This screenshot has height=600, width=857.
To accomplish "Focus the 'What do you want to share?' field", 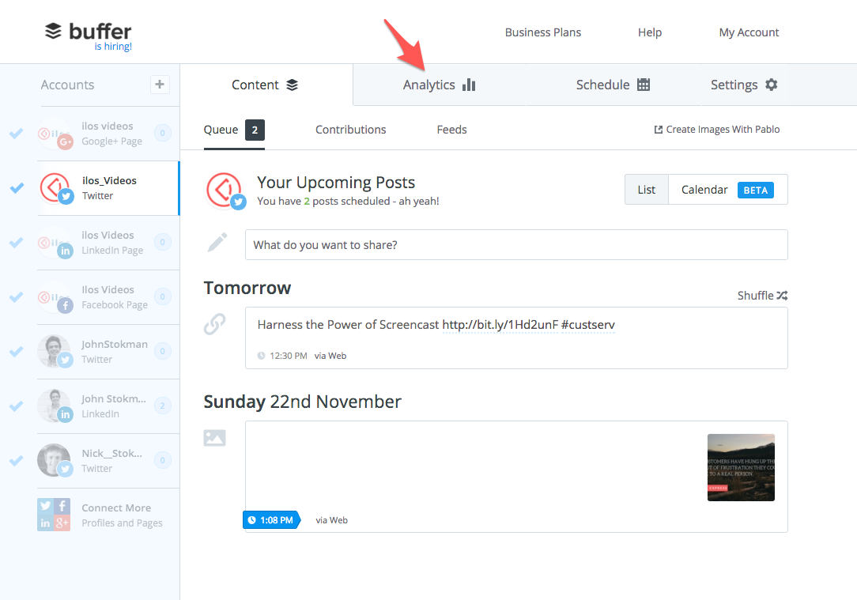I will (516, 245).
